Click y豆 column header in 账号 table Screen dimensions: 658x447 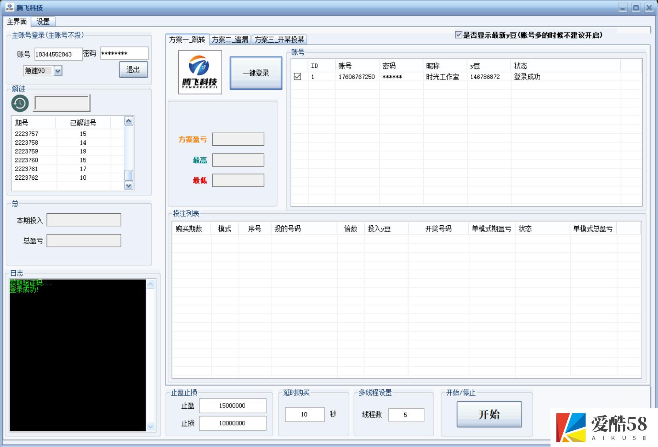pyautogui.click(x=489, y=66)
